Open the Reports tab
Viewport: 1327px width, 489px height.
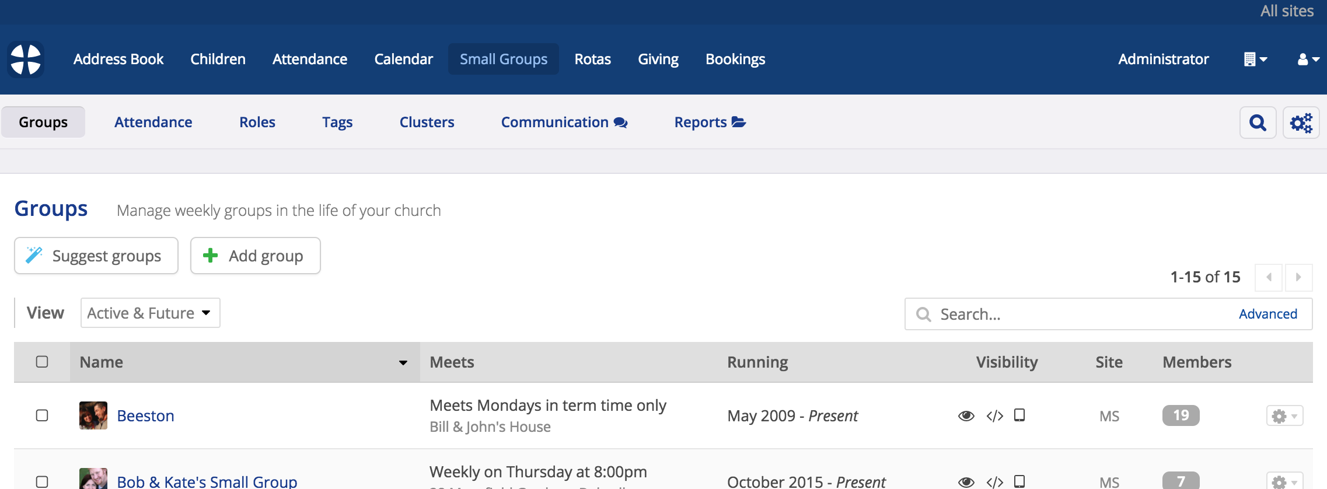710,122
